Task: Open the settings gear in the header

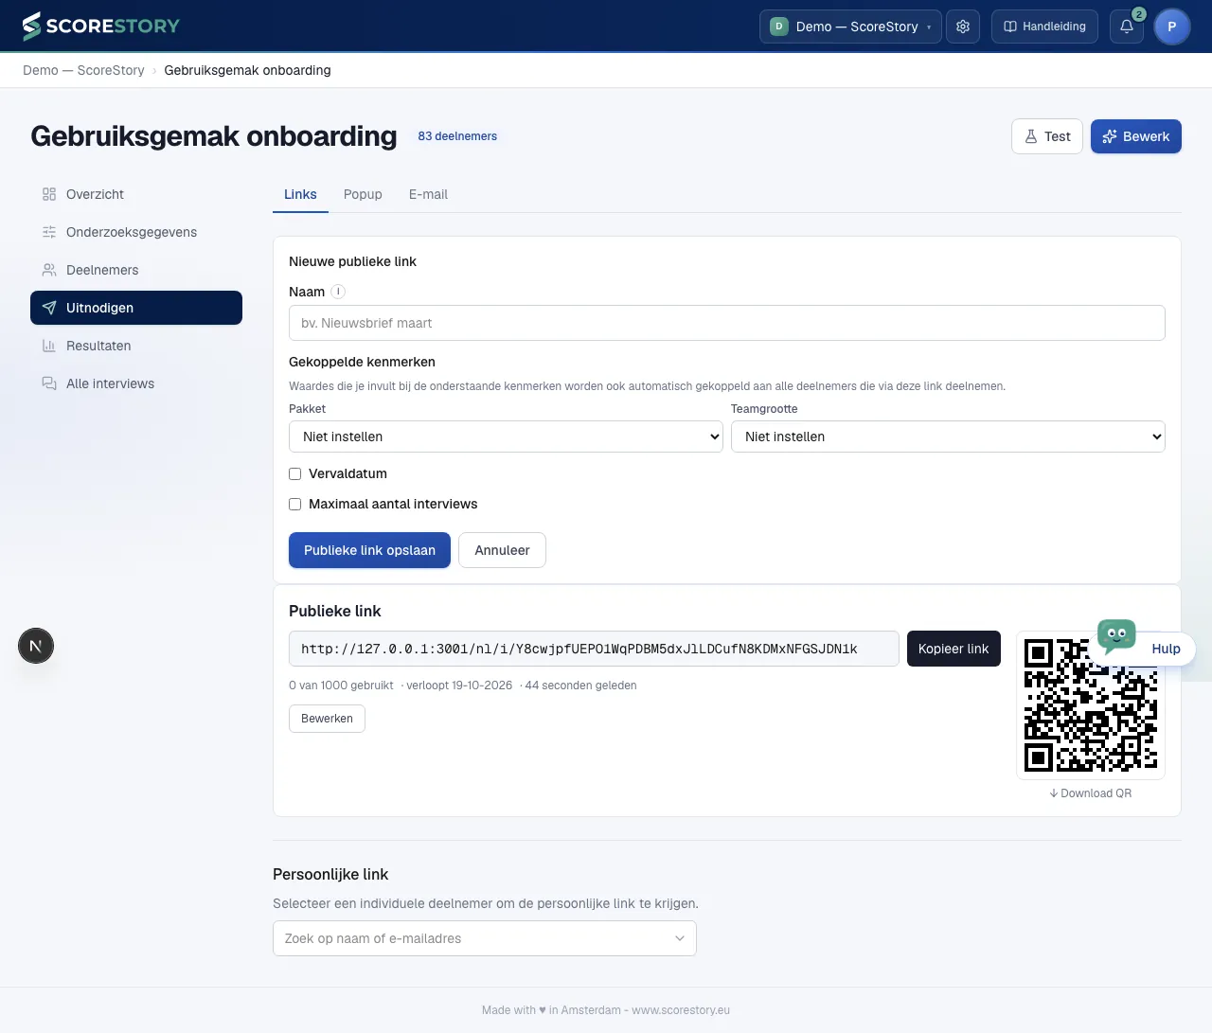Action: (963, 27)
